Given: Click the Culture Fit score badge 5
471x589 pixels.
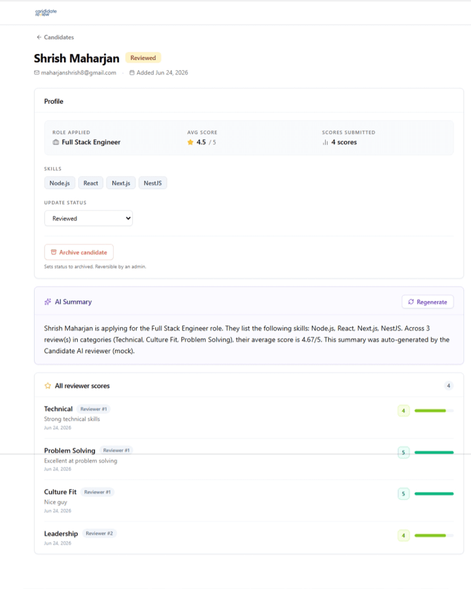Looking at the screenshot, I should click(x=403, y=494).
